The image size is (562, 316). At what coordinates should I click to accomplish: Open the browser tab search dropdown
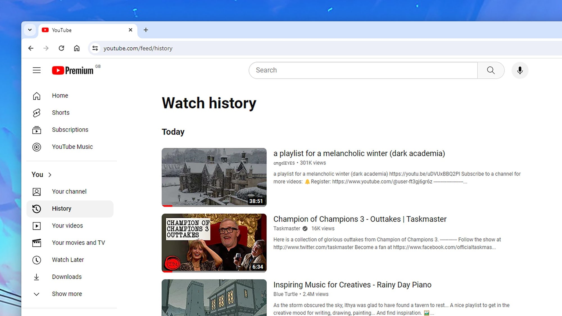[x=30, y=30]
